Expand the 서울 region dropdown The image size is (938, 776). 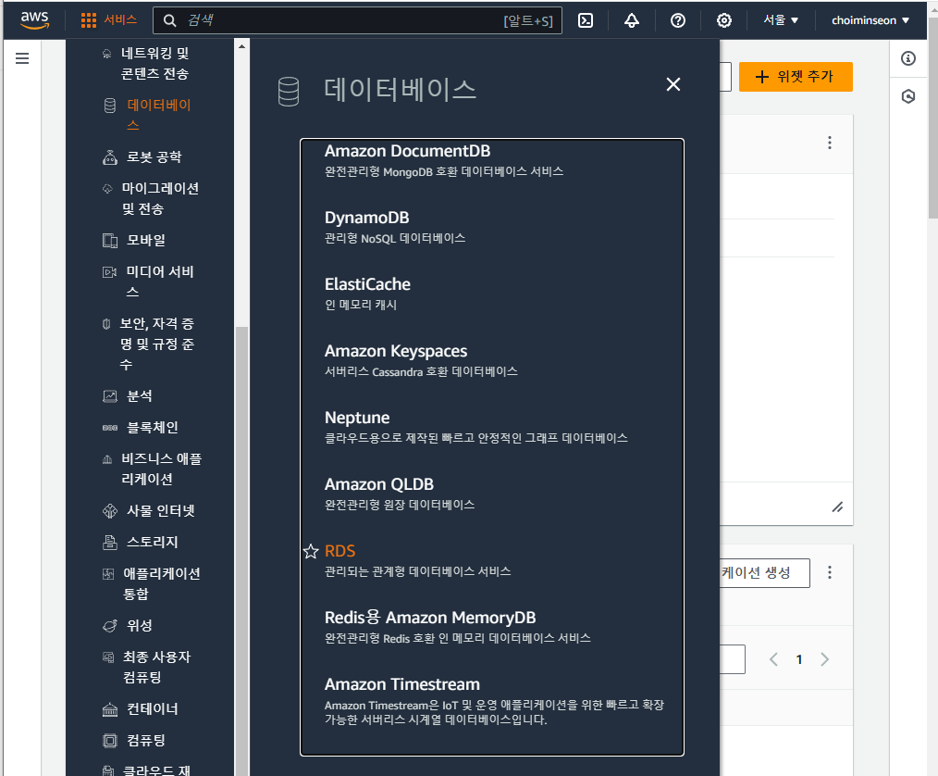point(781,20)
